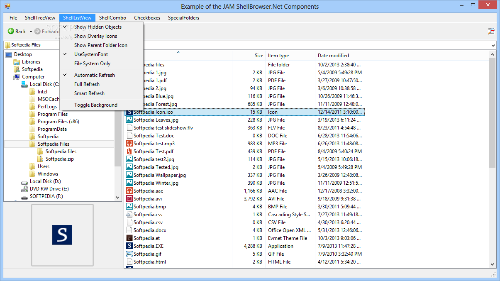Click the tree view scroll down arrow
This screenshot has width=500, height=281.
pos(117,198)
